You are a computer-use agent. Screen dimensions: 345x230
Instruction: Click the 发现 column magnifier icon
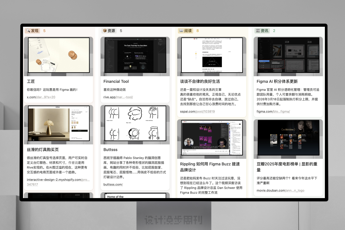point(28,31)
